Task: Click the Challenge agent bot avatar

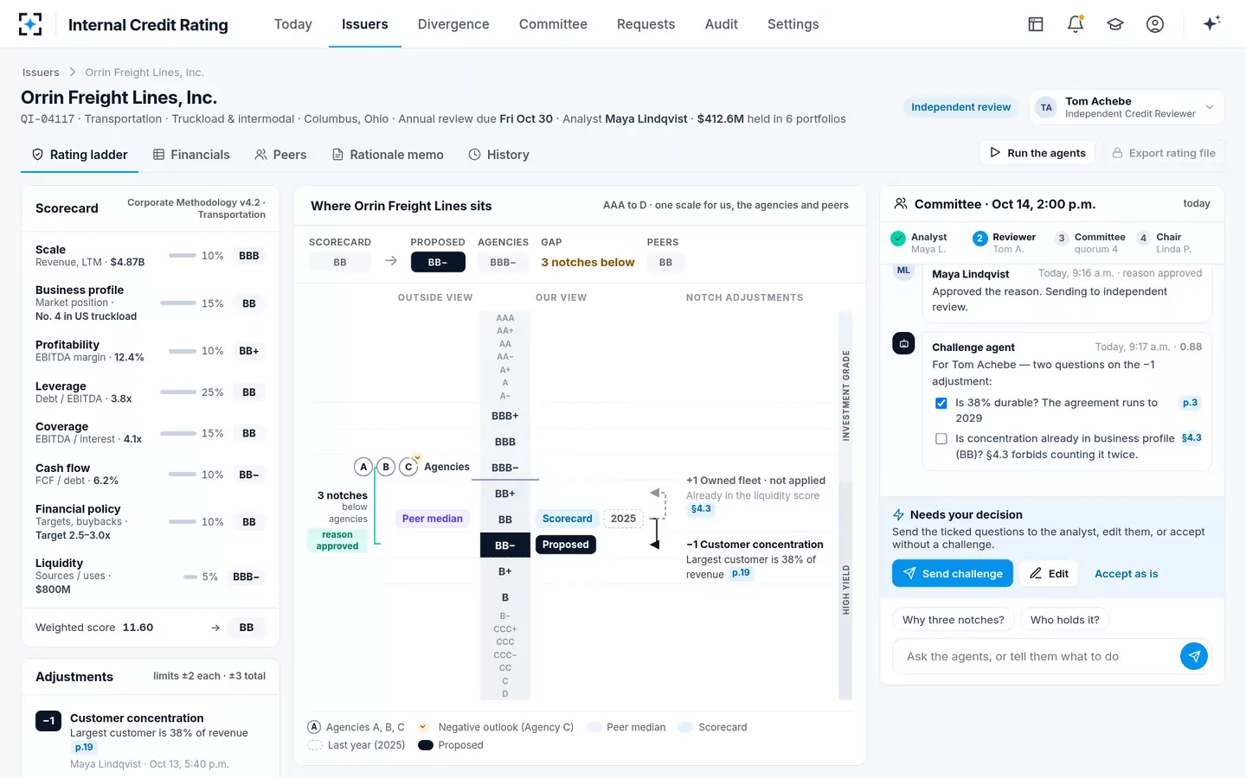Action: tap(903, 343)
